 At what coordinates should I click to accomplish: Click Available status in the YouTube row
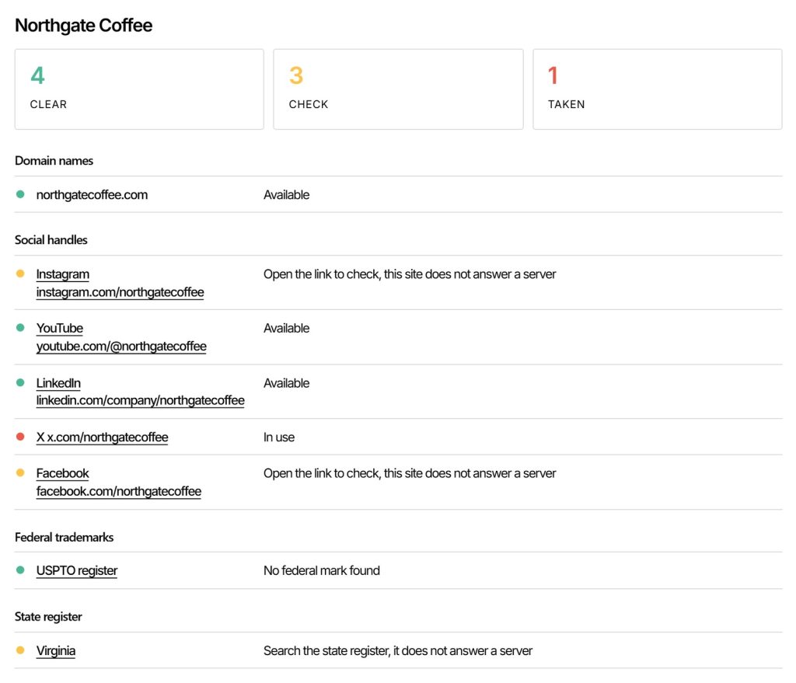coord(286,329)
